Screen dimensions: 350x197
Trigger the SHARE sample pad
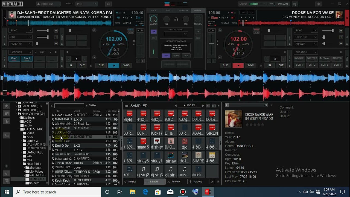coord(198,158)
